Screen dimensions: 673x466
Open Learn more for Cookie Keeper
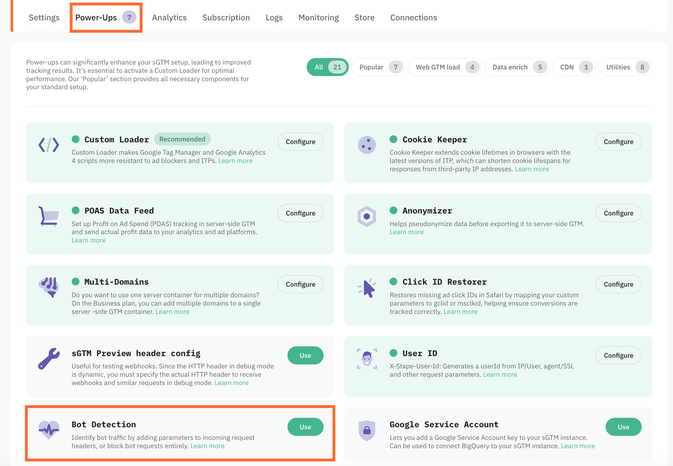coord(532,169)
